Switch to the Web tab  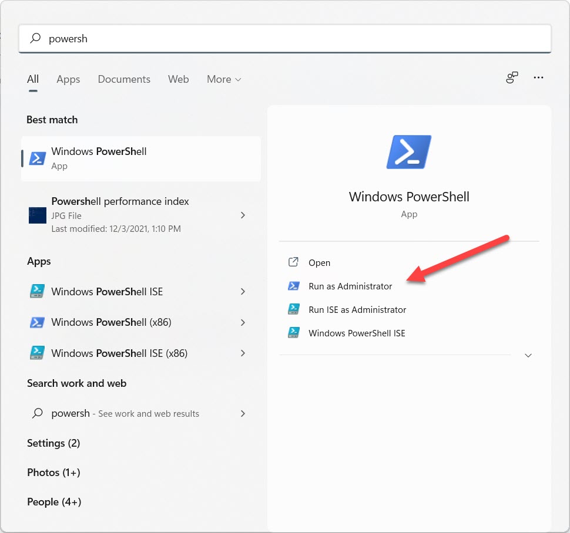click(x=179, y=79)
